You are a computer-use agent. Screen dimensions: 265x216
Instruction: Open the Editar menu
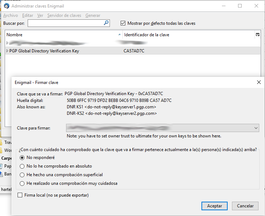click(x=28, y=15)
